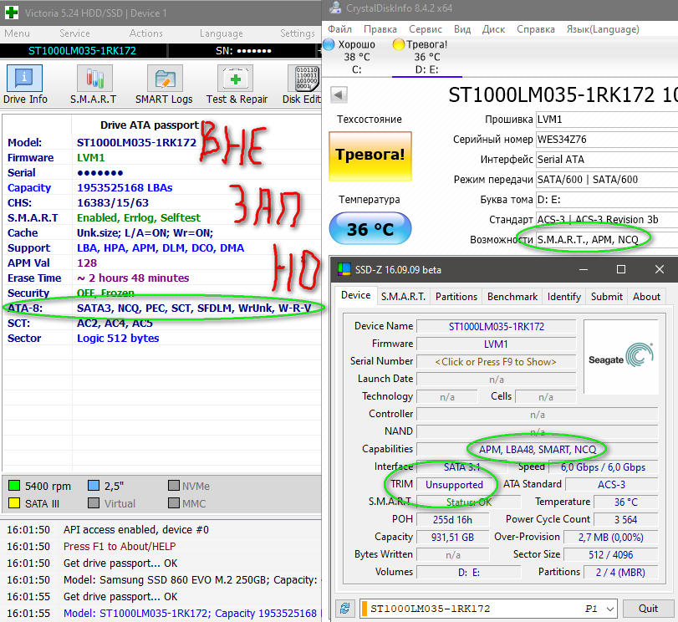This screenshot has height=622, width=678.
Task: Click the Тревога! health status button
Action: click(370, 155)
